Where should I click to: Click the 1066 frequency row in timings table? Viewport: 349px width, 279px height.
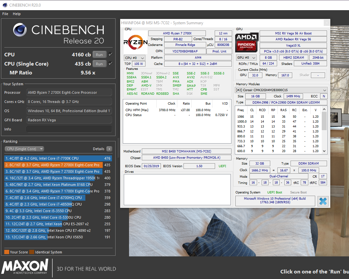pos(278,116)
